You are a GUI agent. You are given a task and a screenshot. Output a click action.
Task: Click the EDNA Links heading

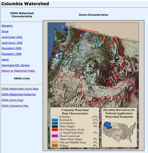point(22,78)
